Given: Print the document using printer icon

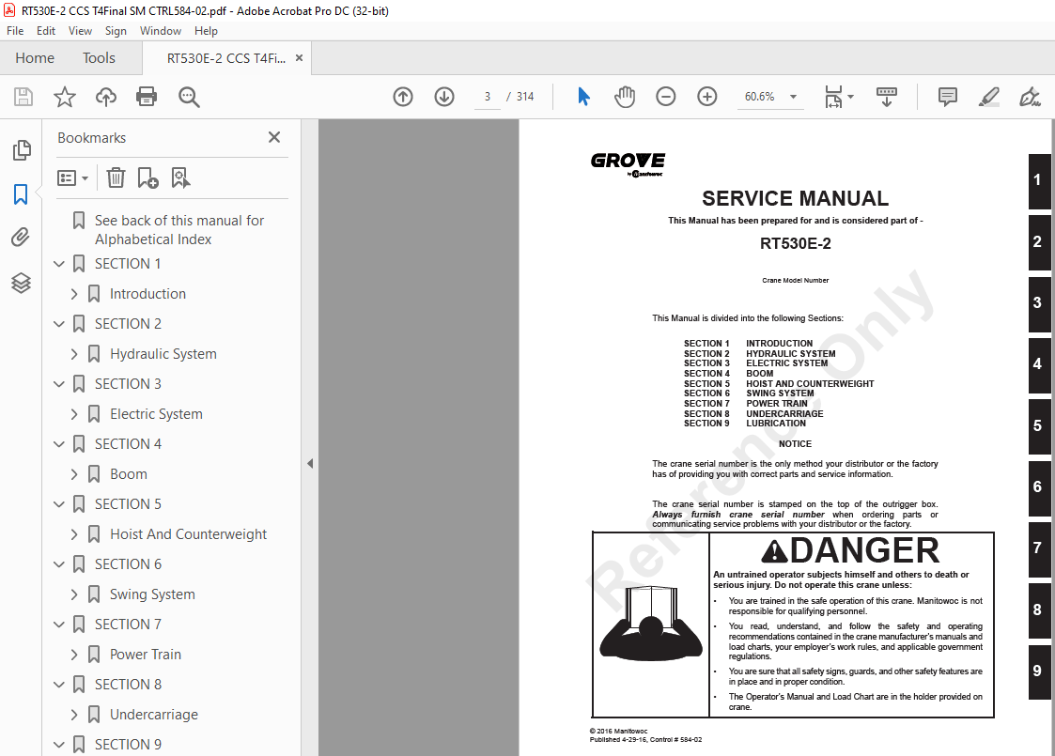Looking at the screenshot, I should click(x=147, y=97).
